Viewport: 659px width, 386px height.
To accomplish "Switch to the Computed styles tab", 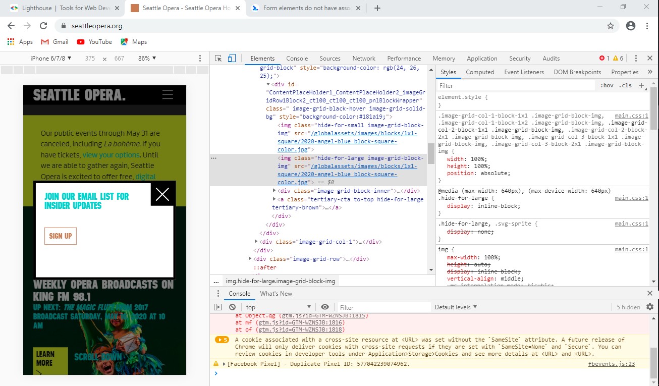I will pos(480,72).
